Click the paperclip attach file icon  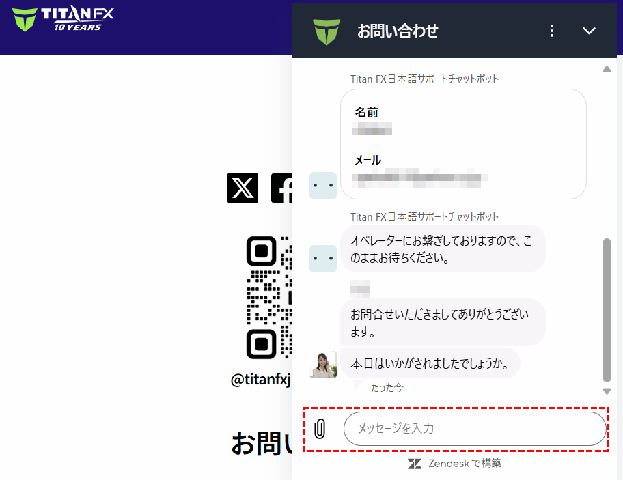click(x=320, y=429)
